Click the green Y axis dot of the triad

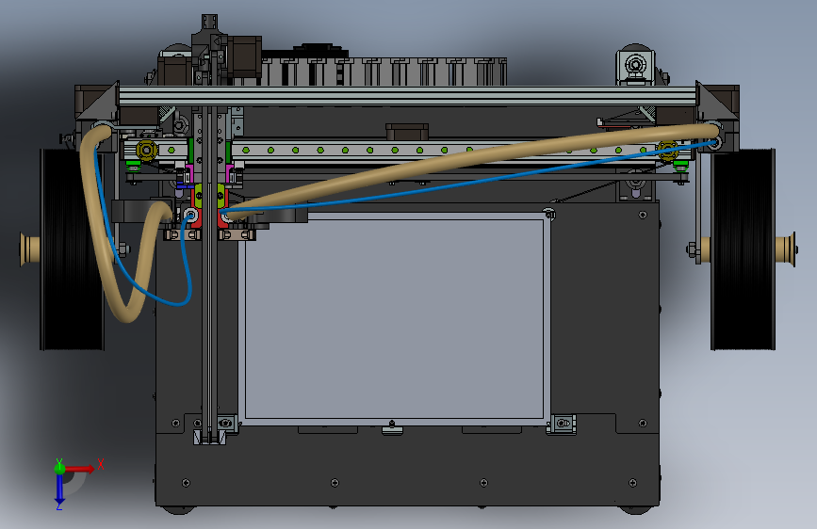(60, 468)
